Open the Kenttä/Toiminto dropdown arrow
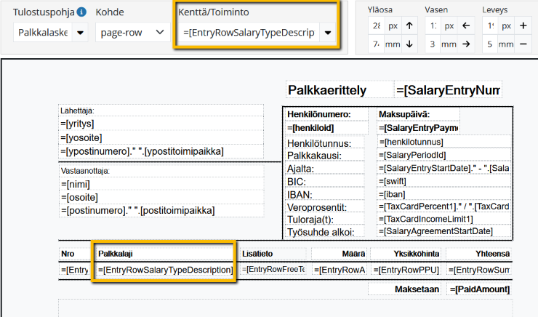The width and height of the screenshot is (538, 317). 329,33
